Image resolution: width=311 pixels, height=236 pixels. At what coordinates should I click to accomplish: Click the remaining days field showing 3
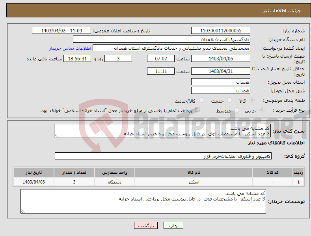[118, 58]
